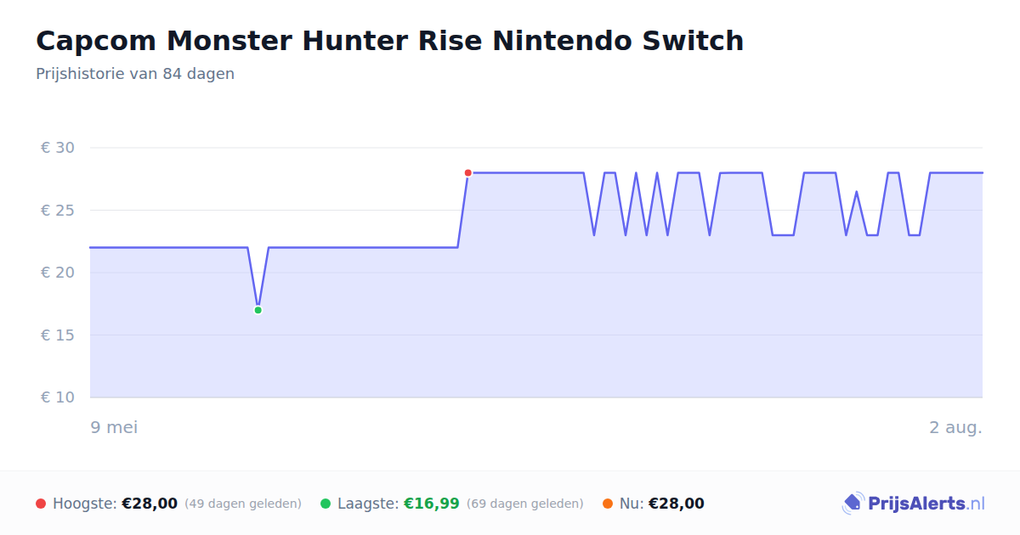Click the Prijshistorie van 84 dagen subtitle
Viewport: 1020px width, 535px height.
coord(135,74)
